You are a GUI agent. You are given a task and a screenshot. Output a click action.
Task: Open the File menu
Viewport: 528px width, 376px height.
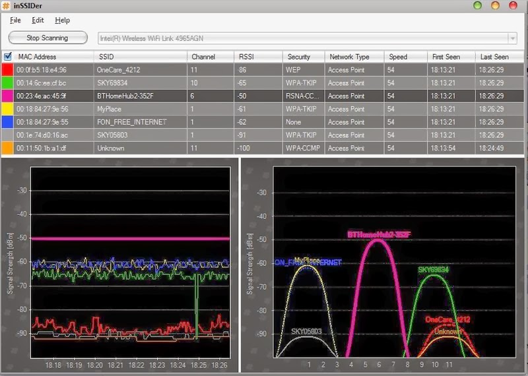[15, 20]
